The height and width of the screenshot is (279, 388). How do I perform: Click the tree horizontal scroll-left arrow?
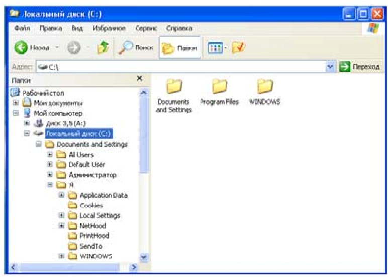coord(14,267)
